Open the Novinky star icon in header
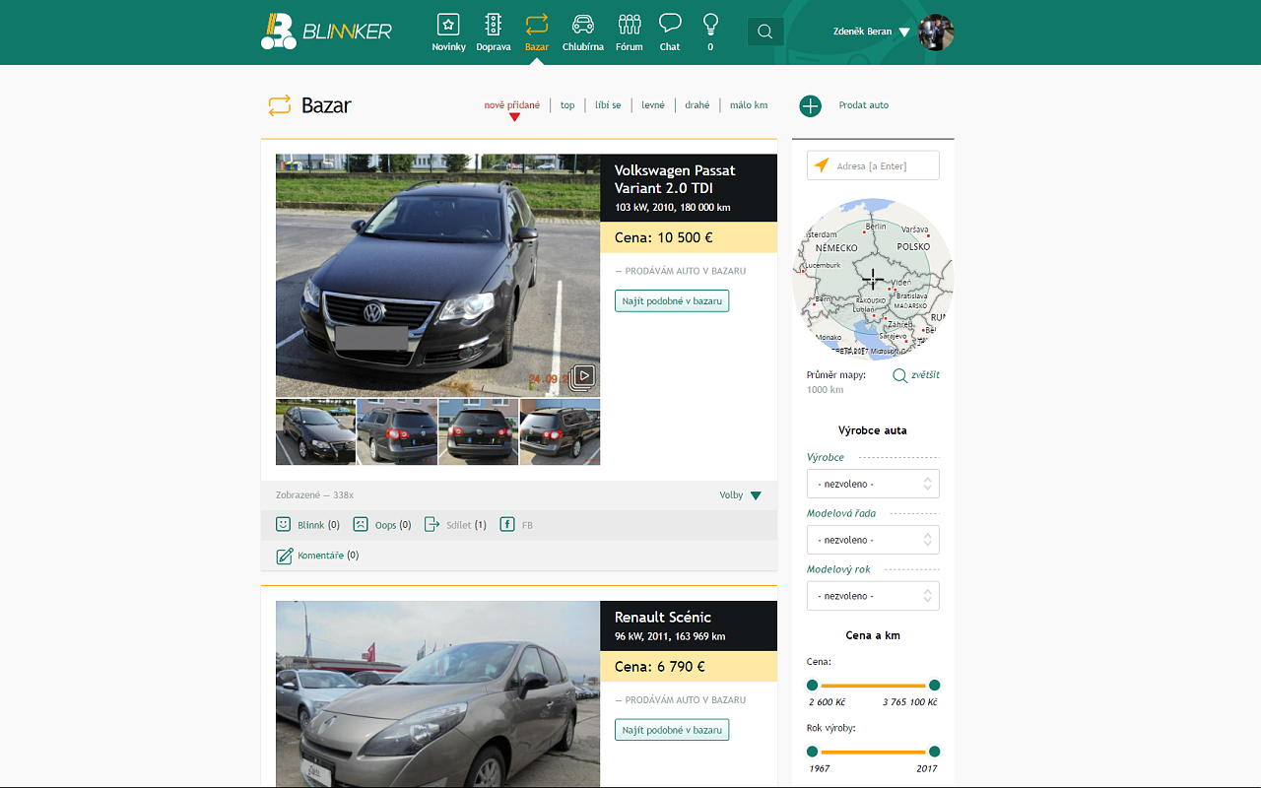1261x788 pixels. click(448, 25)
